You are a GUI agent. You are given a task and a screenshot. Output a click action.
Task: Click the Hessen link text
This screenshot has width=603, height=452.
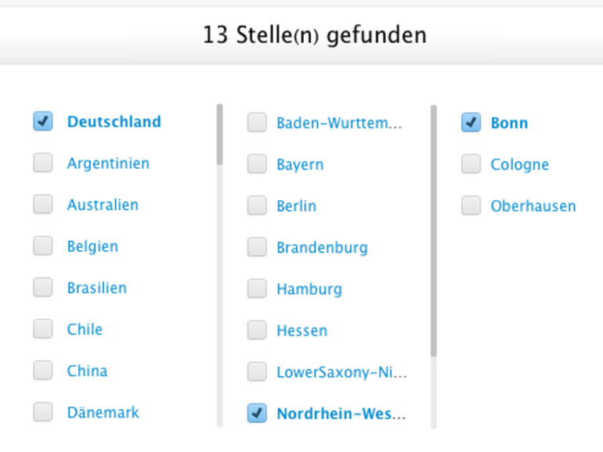click(301, 330)
